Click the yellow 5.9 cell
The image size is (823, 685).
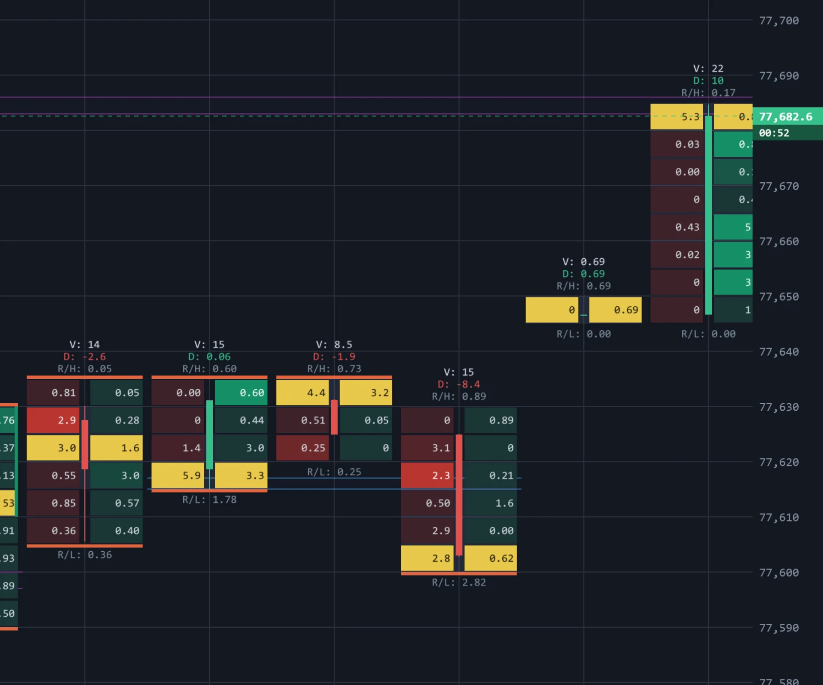[178, 475]
